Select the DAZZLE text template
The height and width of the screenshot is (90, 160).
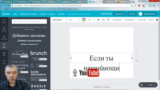pyautogui.click(x=38, y=86)
